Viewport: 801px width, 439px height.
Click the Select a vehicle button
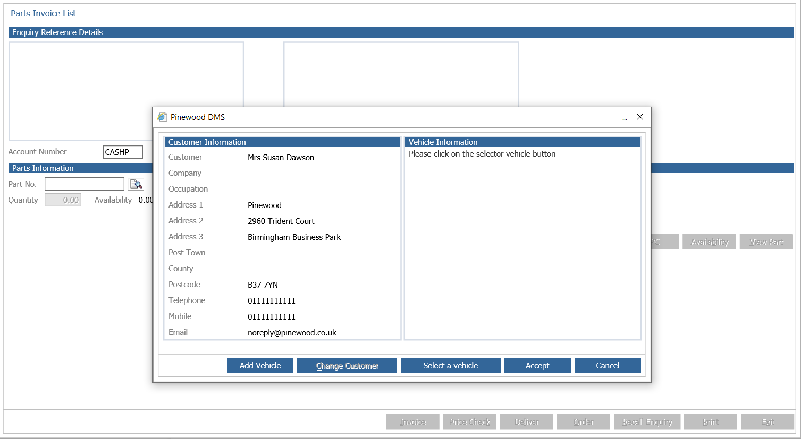coord(450,365)
